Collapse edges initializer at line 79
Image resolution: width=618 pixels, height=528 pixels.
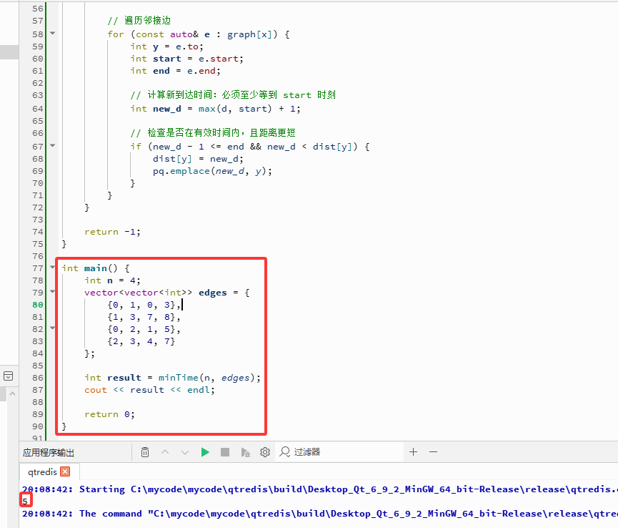(52, 292)
